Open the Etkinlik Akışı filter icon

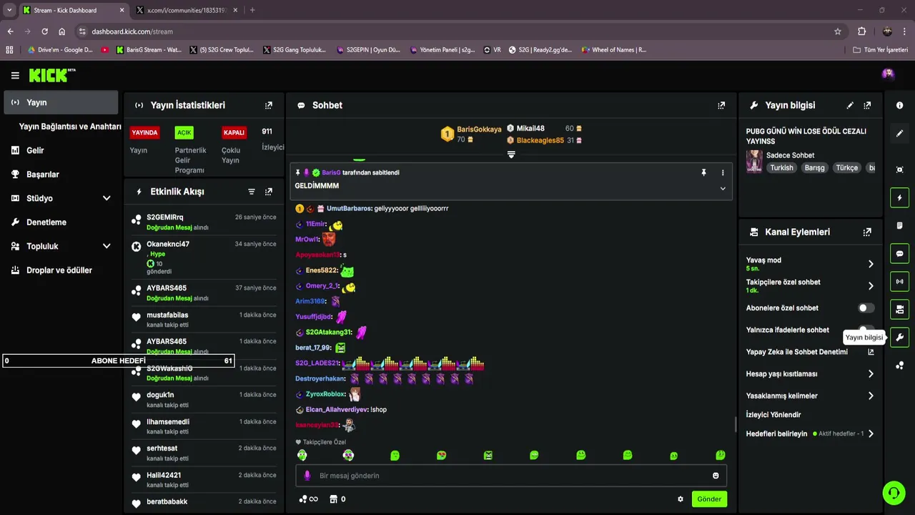click(252, 192)
